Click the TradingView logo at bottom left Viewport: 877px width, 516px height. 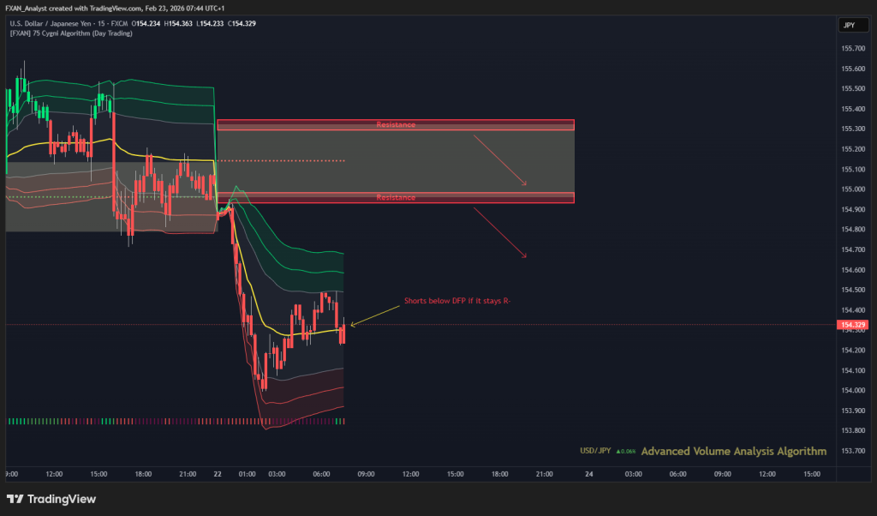pos(51,499)
